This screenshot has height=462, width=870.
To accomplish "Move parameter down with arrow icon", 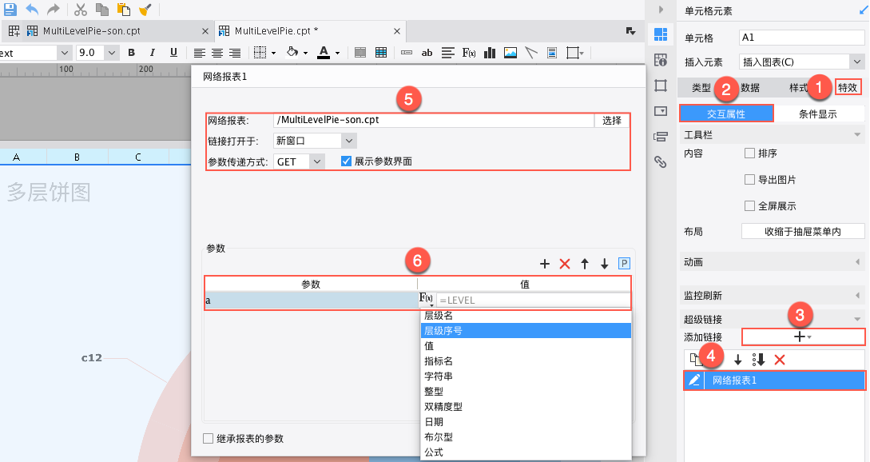I will (604, 264).
